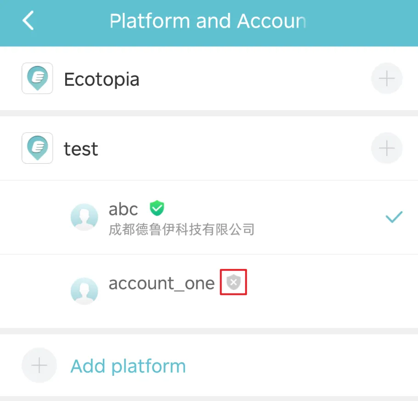Click the checkmark on the abc account

(394, 217)
